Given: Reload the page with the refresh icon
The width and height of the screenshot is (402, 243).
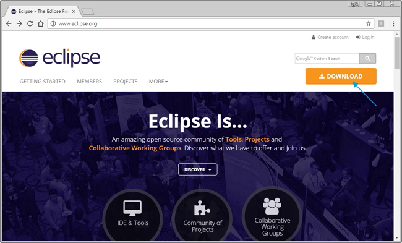Looking at the screenshot, I should pyautogui.click(x=30, y=23).
